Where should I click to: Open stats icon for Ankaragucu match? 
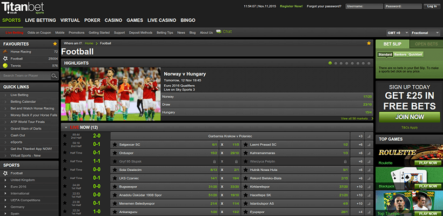[x=369, y=212]
